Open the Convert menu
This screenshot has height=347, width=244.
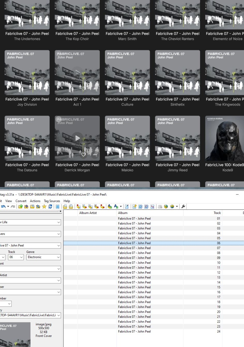tap(21, 201)
